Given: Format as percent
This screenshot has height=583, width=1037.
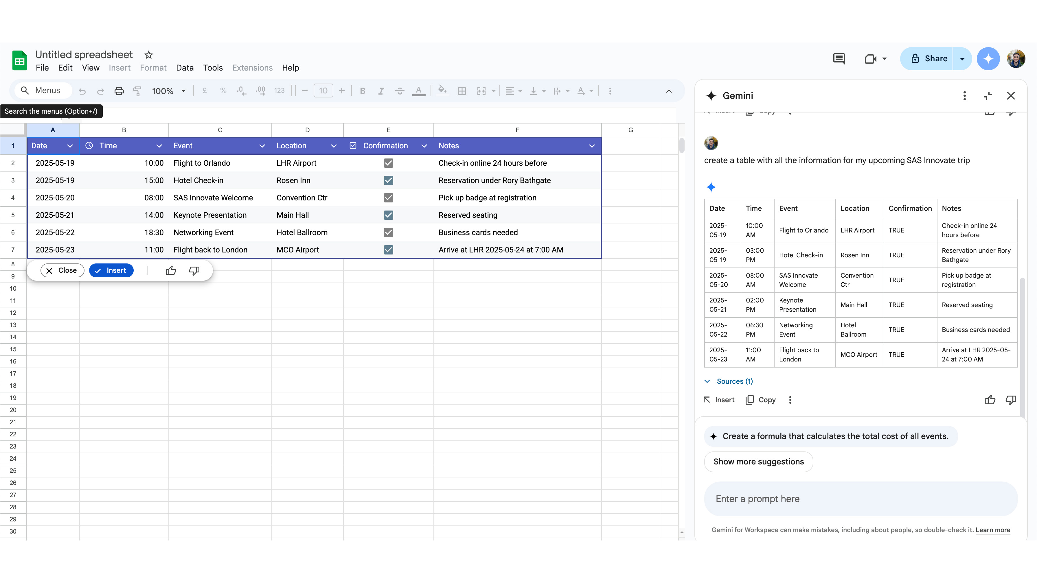Looking at the screenshot, I should coord(223,91).
